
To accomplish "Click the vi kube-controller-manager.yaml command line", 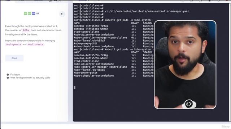I will pos(131,11).
